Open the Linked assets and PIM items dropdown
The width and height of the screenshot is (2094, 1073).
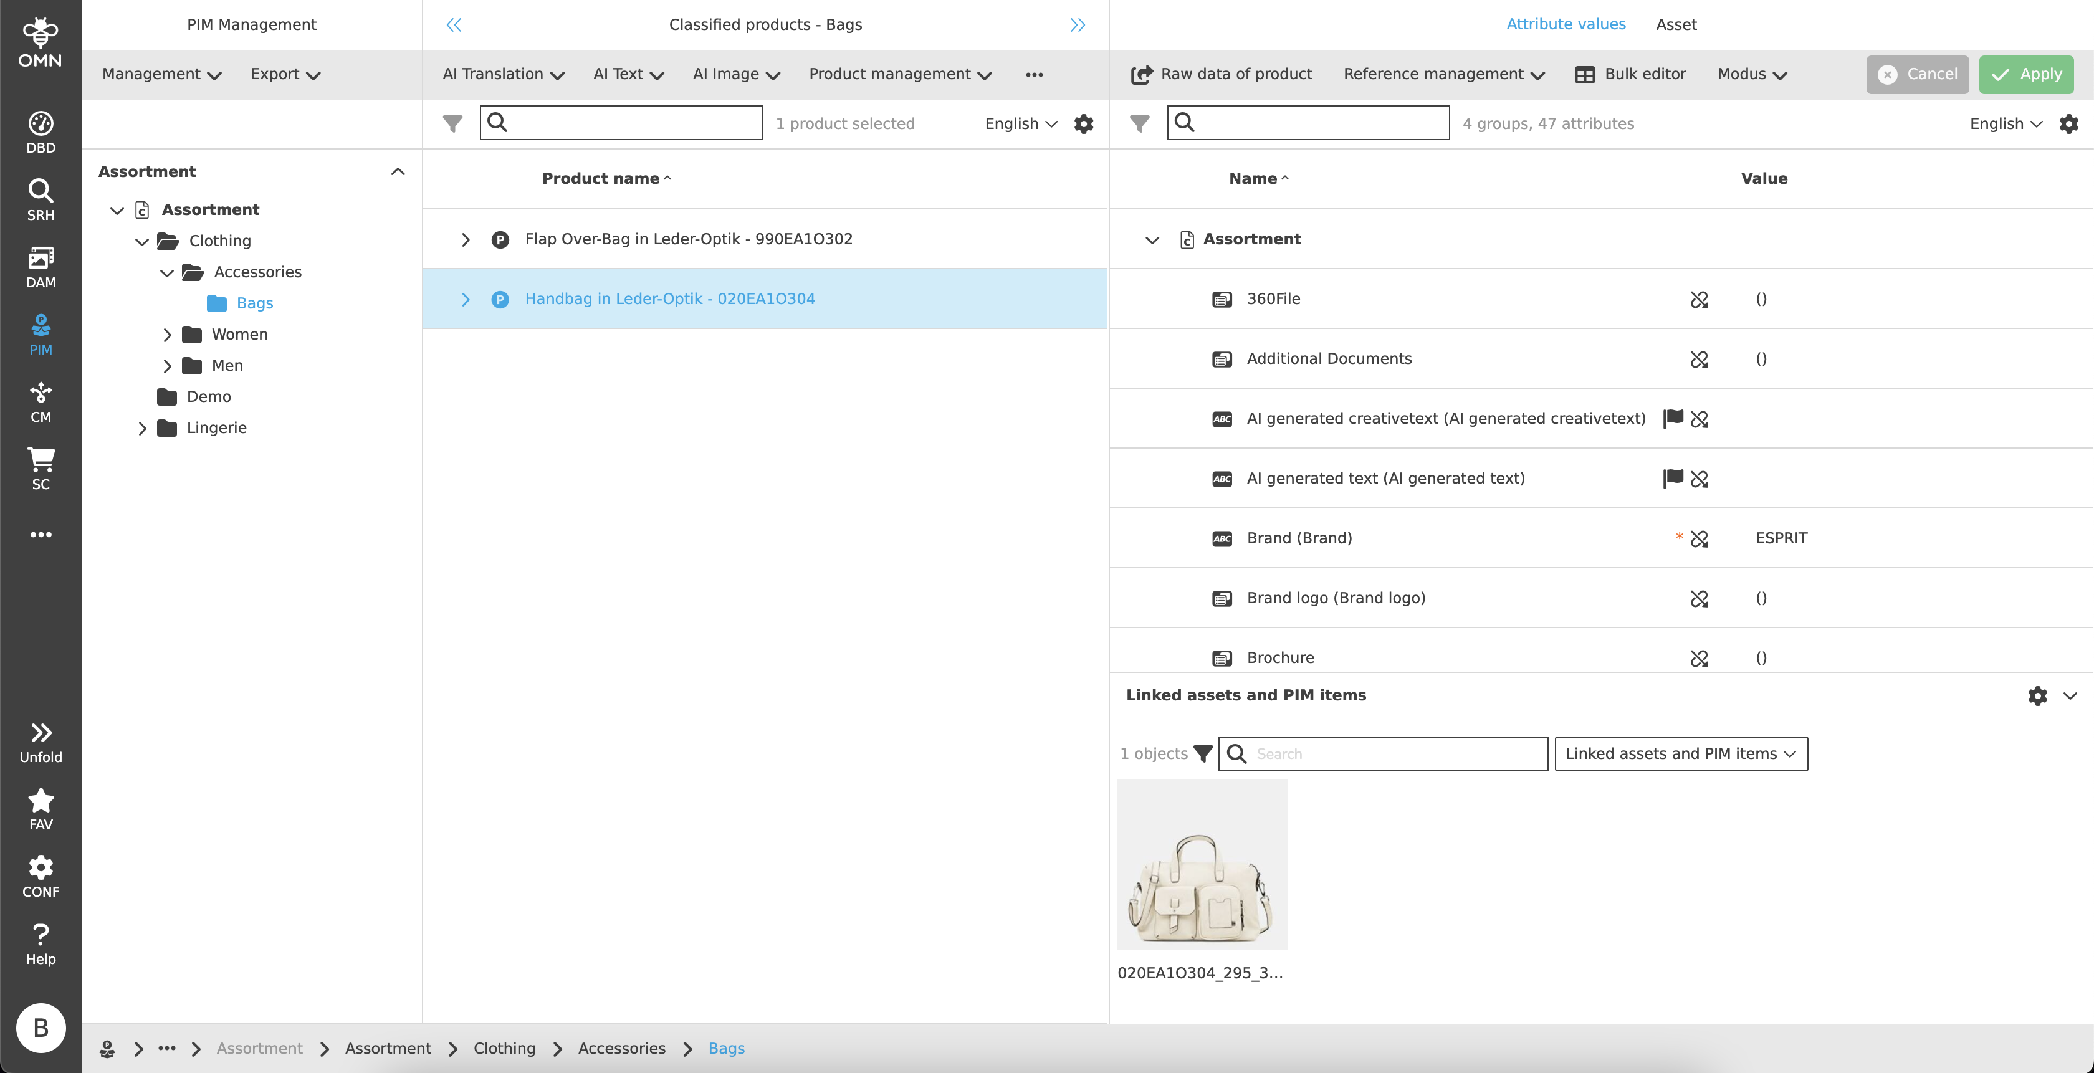click(x=1680, y=753)
